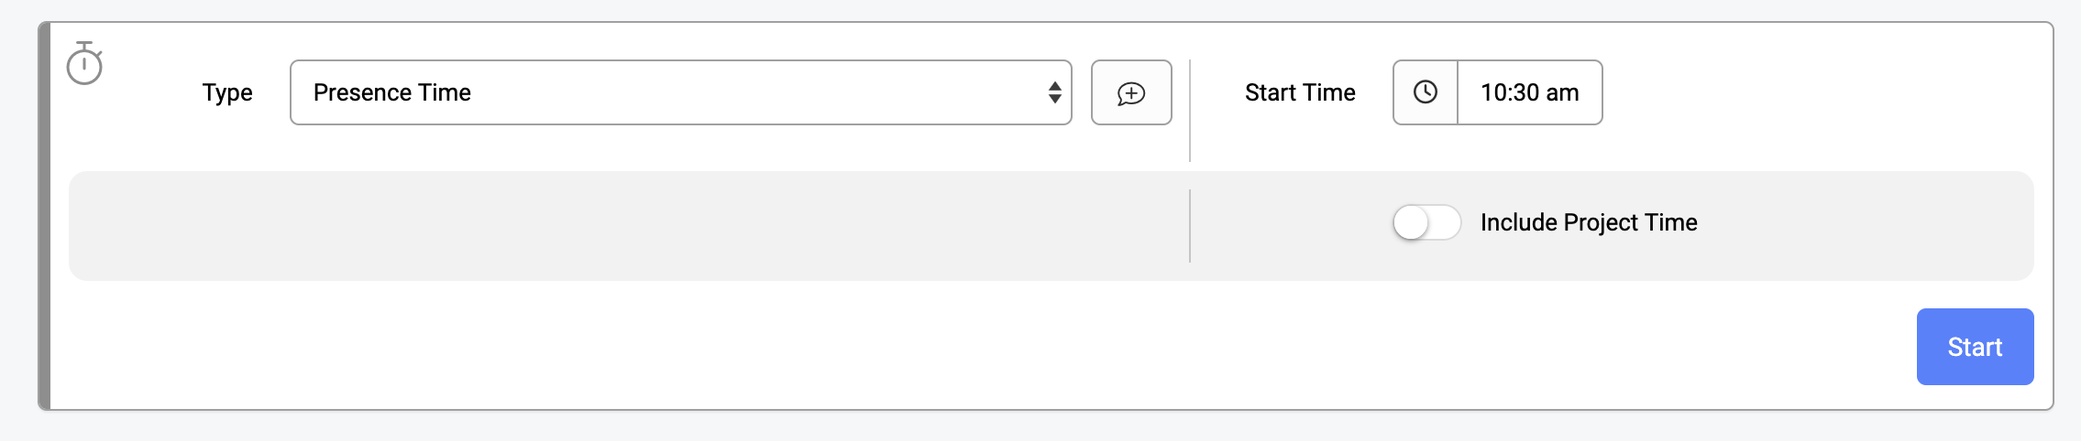Click the Type field label

coord(227,93)
